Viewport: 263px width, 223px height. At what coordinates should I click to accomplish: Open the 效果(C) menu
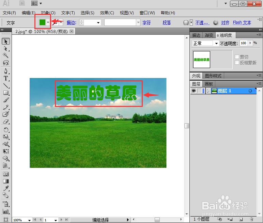pyautogui.click(x=107, y=13)
